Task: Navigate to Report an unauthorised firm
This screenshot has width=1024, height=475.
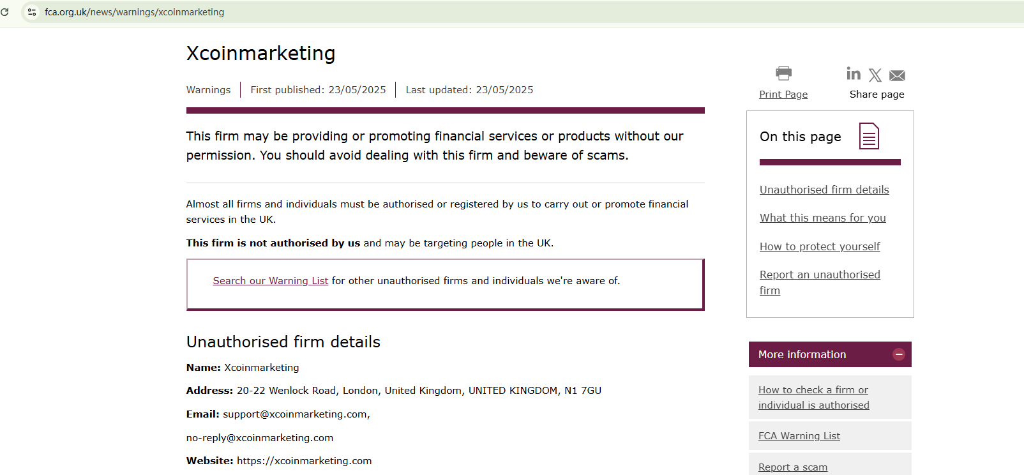Action: [x=820, y=275]
